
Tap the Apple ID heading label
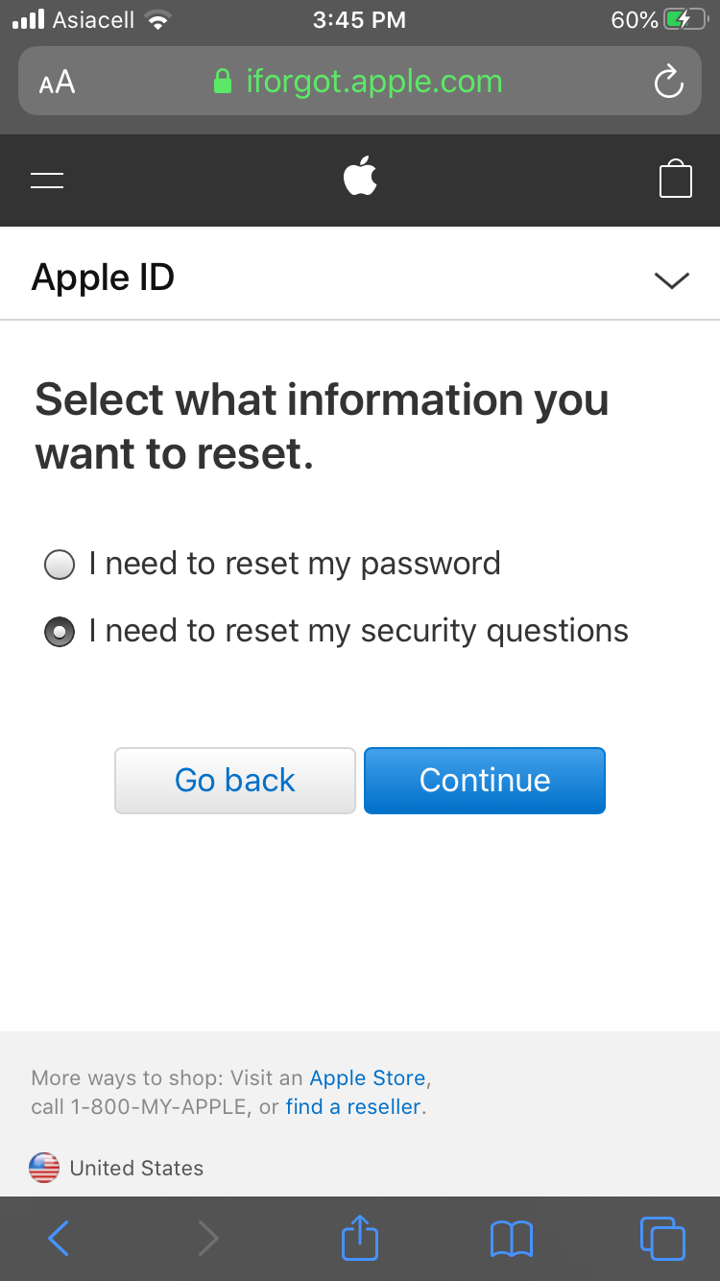[104, 278]
